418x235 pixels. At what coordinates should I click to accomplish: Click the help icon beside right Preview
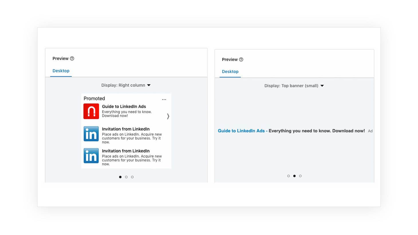[241, 60]
